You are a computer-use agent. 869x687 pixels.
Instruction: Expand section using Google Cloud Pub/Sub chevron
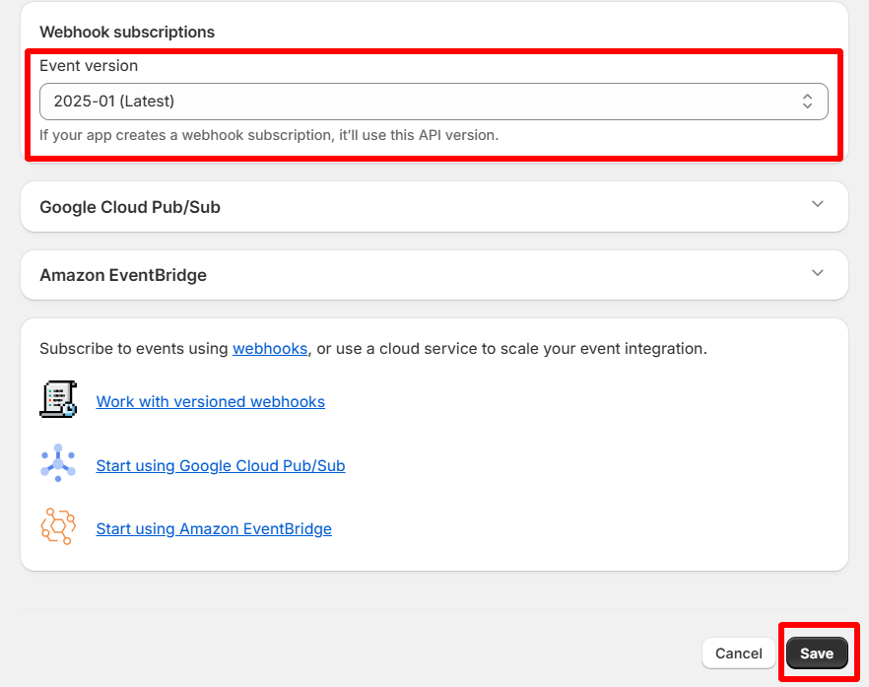tap(817, 205)
